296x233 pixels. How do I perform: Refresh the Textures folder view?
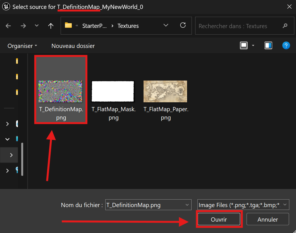[183, 25]
